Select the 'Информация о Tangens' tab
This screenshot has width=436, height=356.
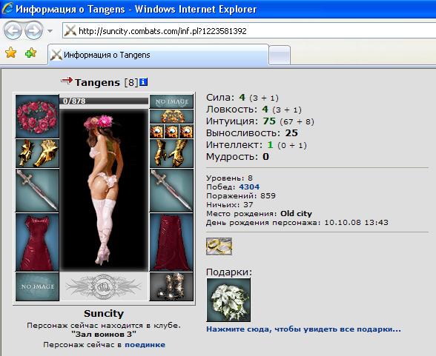[158, 55]
